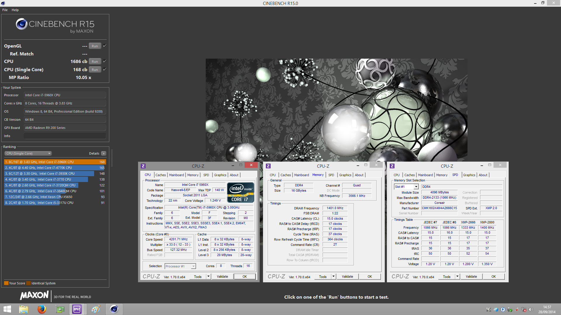Open the paint palette app on taskbar

(x=96, y=309)
